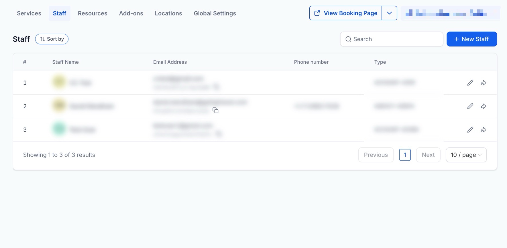Open the 10 / page size selector
This screenshot has height=248, width=507.
466,155
